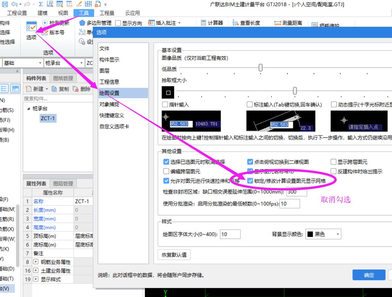Click the locate element icon beside Sigma

pyautogui.click(x=50, y=4)
